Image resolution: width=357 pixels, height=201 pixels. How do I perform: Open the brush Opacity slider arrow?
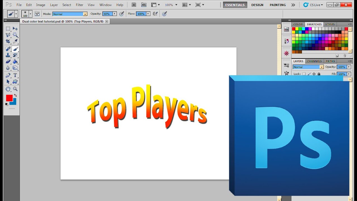[114, 14]
